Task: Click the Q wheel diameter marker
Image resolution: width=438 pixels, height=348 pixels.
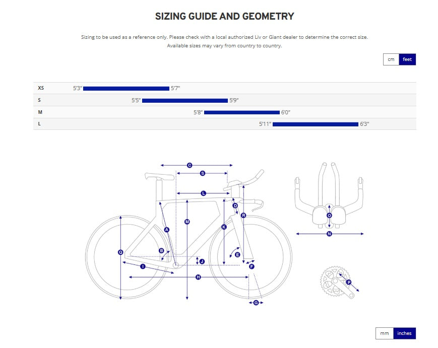Action: pos(120,252)
